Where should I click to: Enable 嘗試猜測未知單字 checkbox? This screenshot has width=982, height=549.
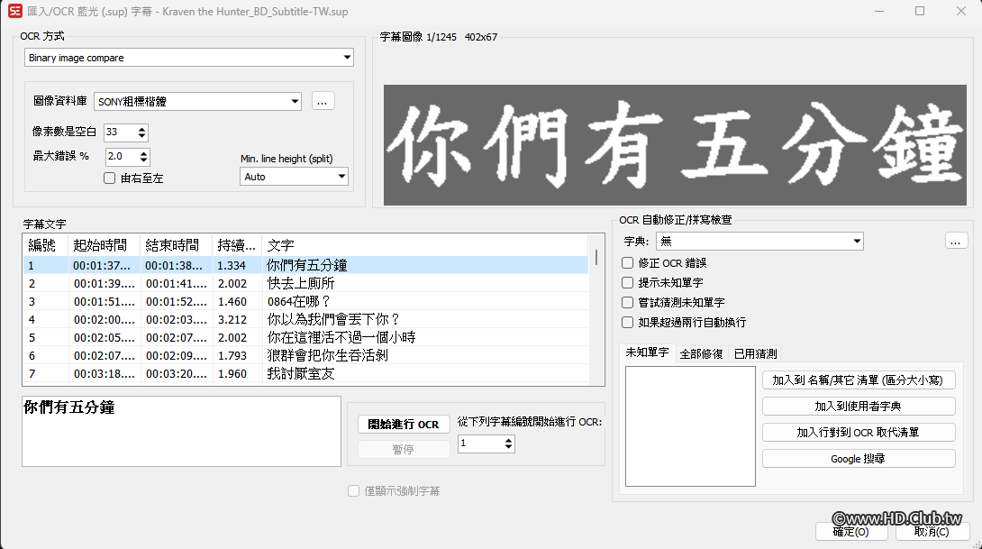click(628, 302)
